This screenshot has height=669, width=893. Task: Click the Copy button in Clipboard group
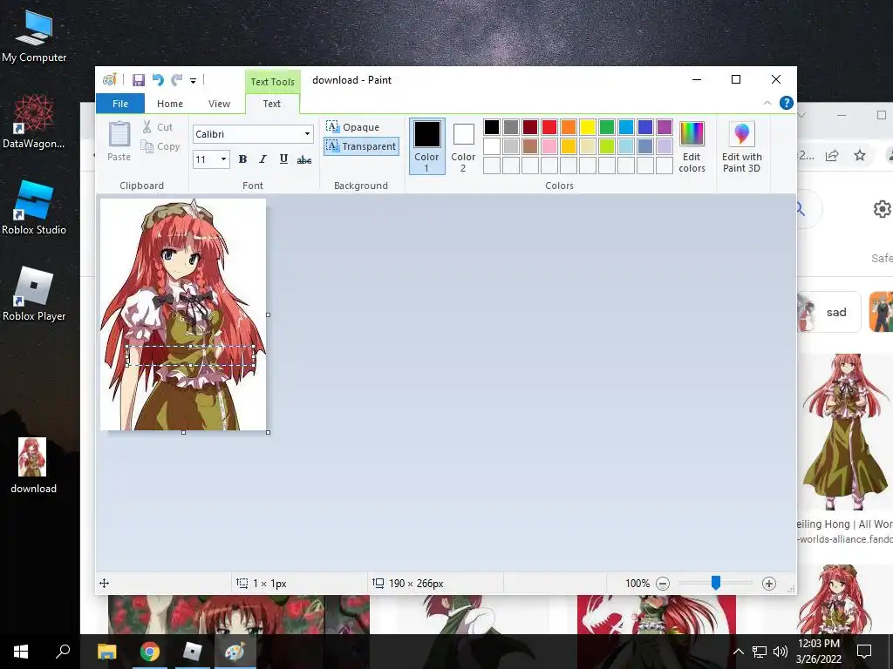point(160,146)
